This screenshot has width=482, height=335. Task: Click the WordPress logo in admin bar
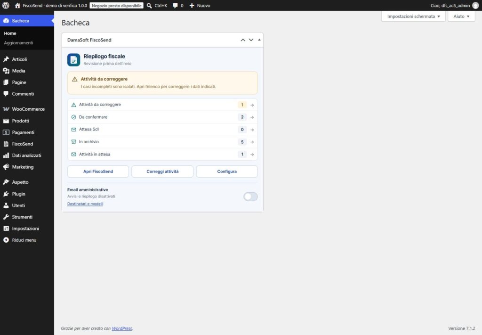click(6, 6)
